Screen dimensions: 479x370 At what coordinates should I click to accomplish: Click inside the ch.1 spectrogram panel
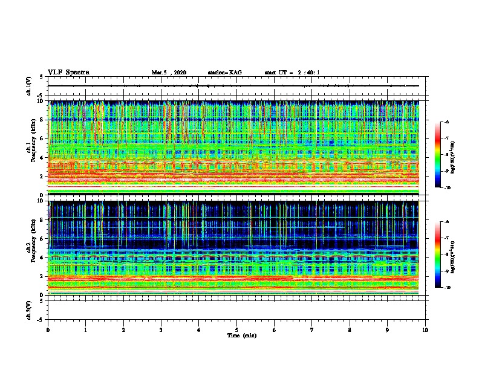point(233,148)
